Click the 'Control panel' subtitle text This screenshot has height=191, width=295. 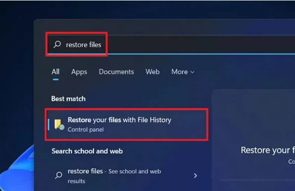[86, 130]
